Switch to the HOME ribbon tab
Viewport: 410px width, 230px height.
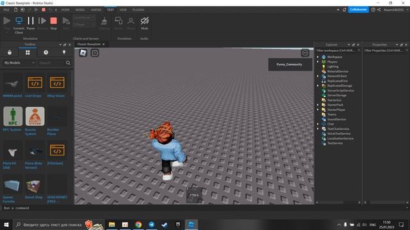[x=65, y=10]
